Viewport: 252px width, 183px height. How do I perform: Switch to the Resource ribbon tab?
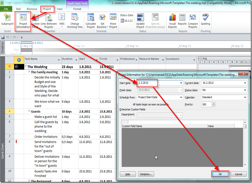coord(32,9)
